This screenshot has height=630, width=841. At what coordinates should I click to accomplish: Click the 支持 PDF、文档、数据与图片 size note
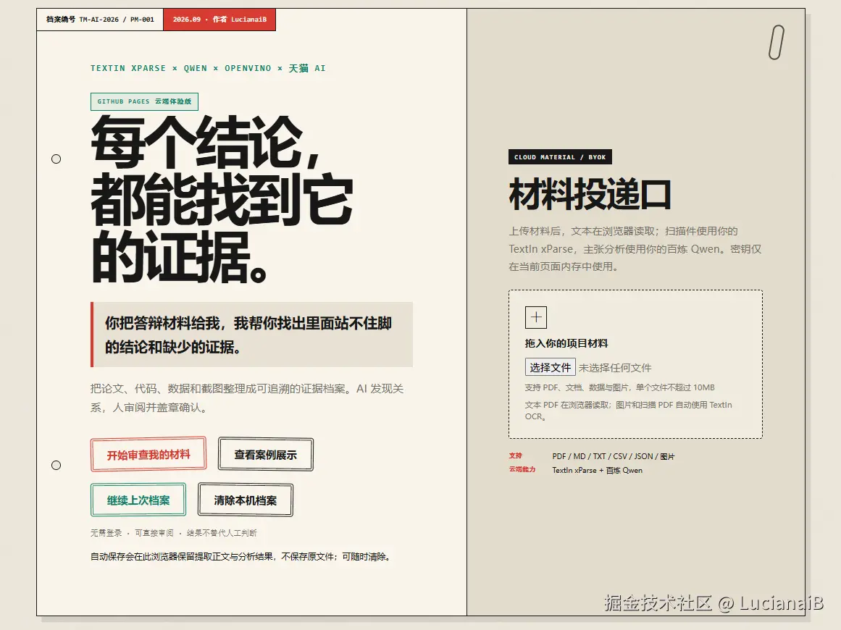coord(619,387)
